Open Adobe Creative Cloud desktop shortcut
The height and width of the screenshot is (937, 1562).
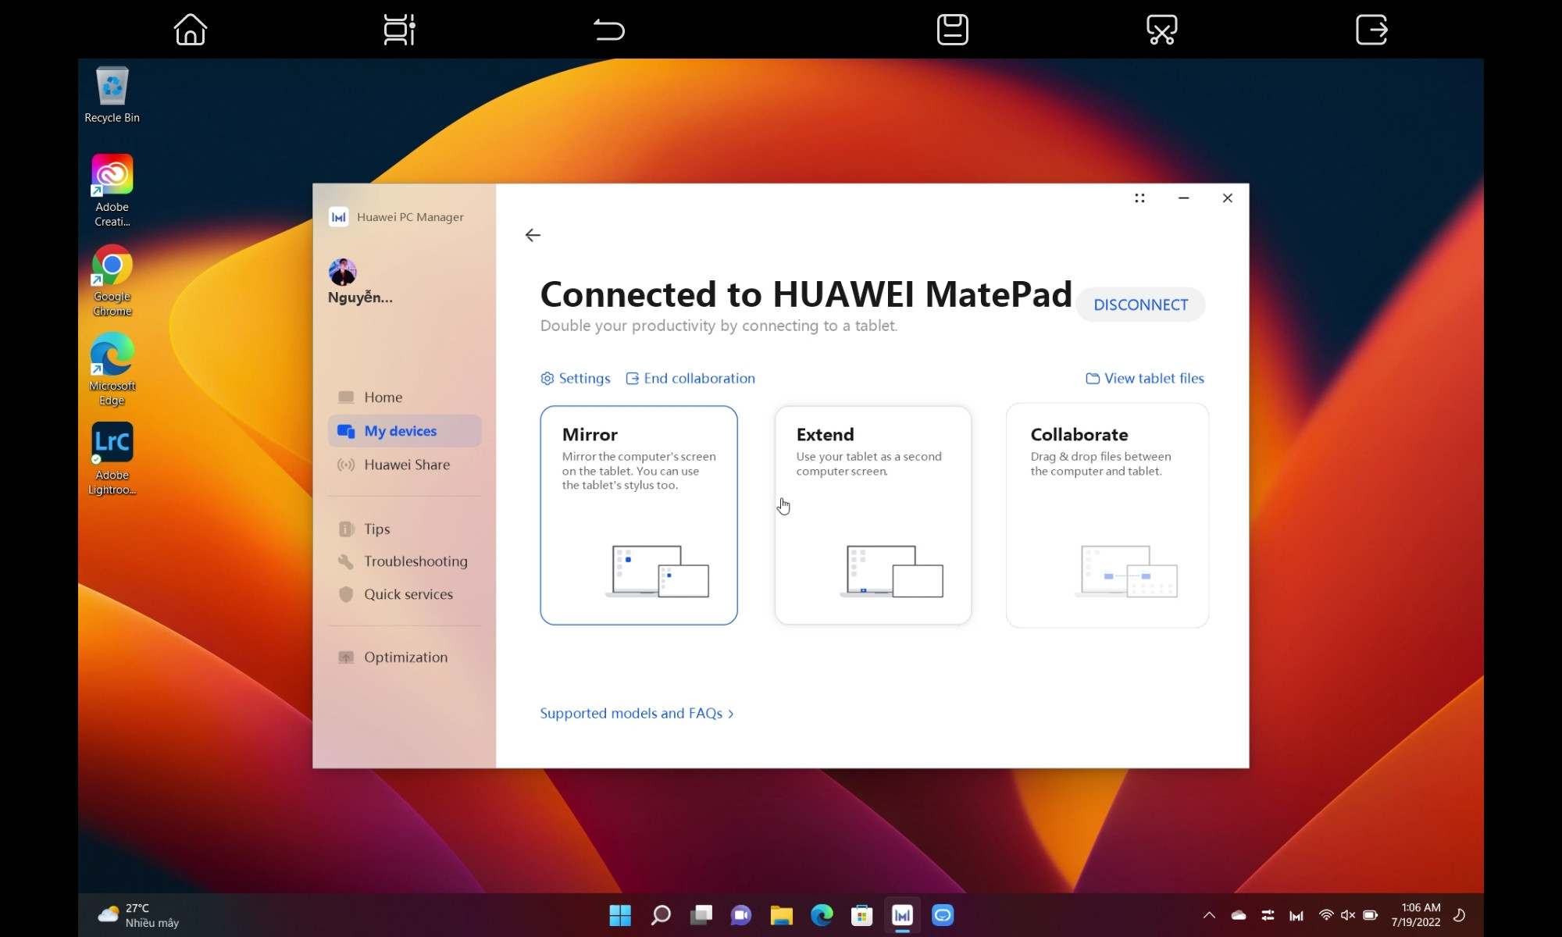click(112, 191)
